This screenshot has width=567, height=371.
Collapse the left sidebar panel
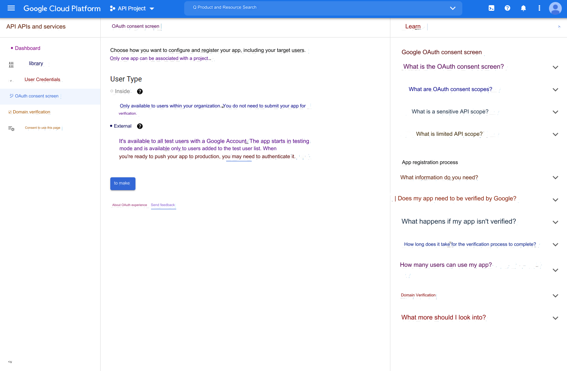(x=10, y=362)
